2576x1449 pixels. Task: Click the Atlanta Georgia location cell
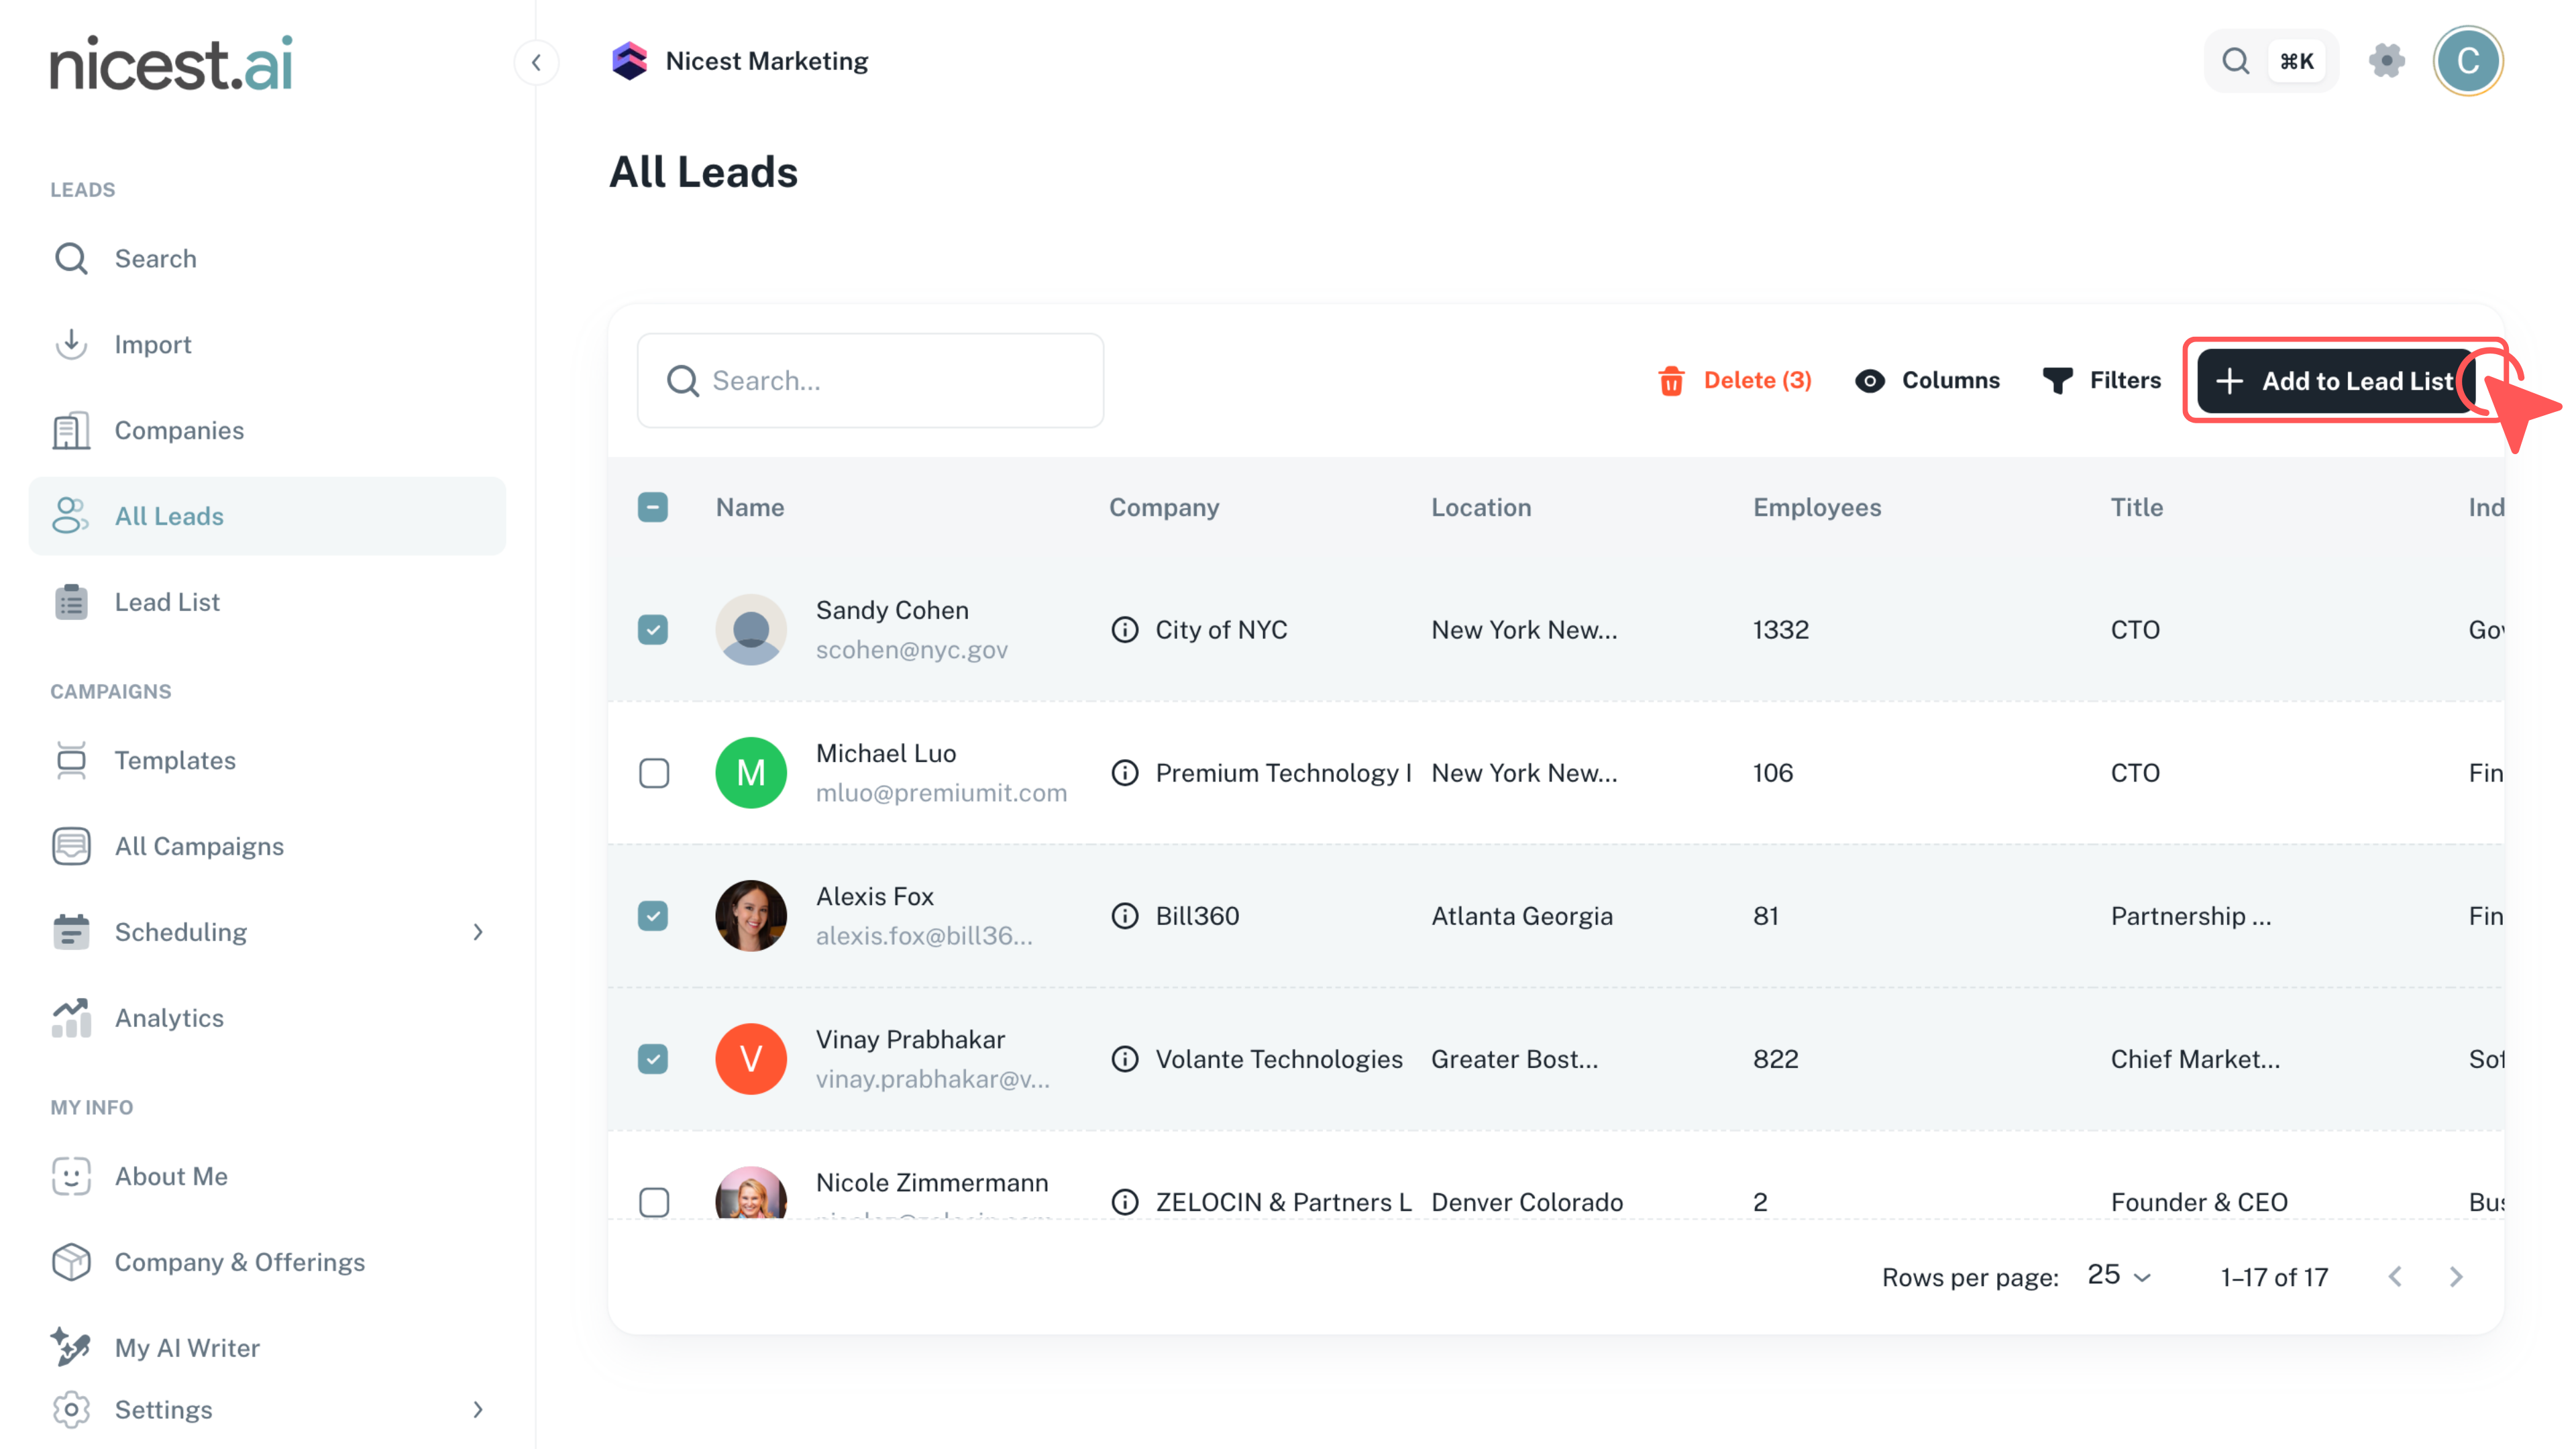[x=1522, y=916]
